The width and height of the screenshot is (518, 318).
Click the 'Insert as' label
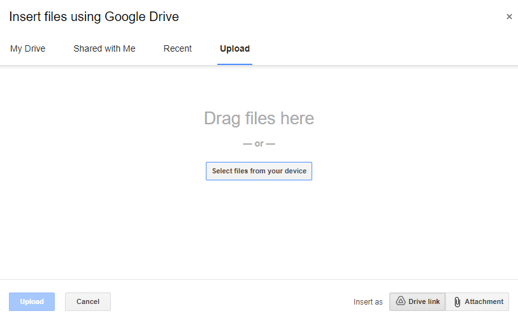(x=368, y=302)
